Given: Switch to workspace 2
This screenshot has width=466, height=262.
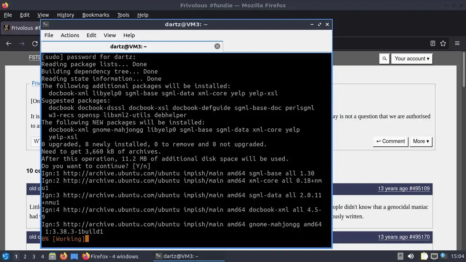Looking at the screenshot, I should [25, 256].
